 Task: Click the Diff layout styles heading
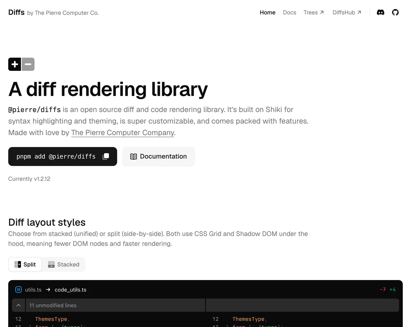(47, 222)
